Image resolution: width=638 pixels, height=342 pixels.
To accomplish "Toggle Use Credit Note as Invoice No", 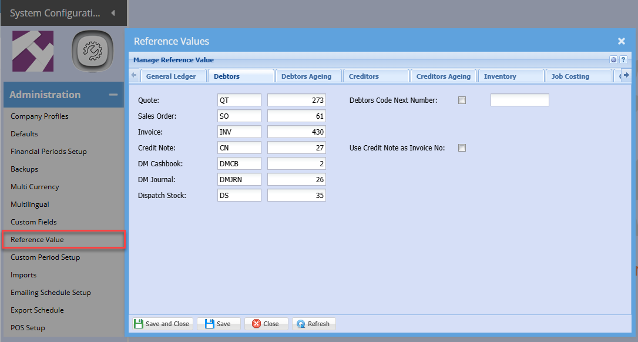I will coord(462,148).
